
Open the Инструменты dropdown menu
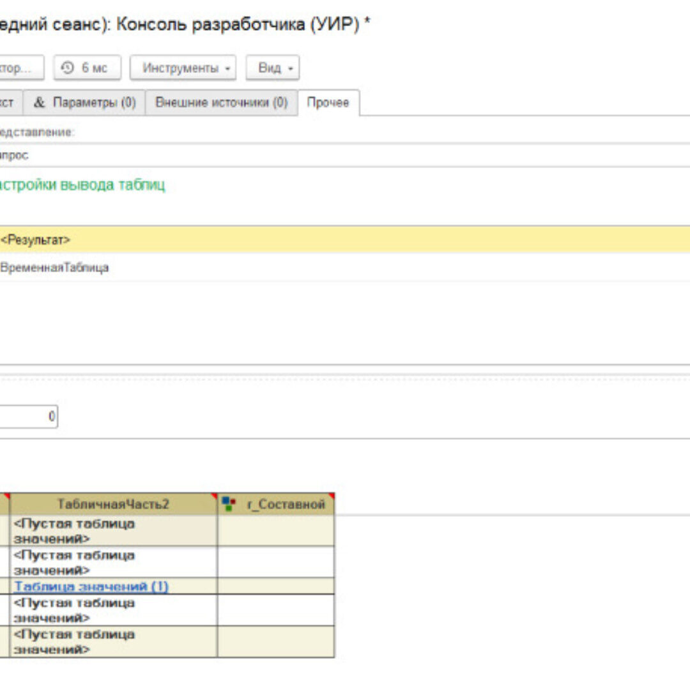pos(183,68)
